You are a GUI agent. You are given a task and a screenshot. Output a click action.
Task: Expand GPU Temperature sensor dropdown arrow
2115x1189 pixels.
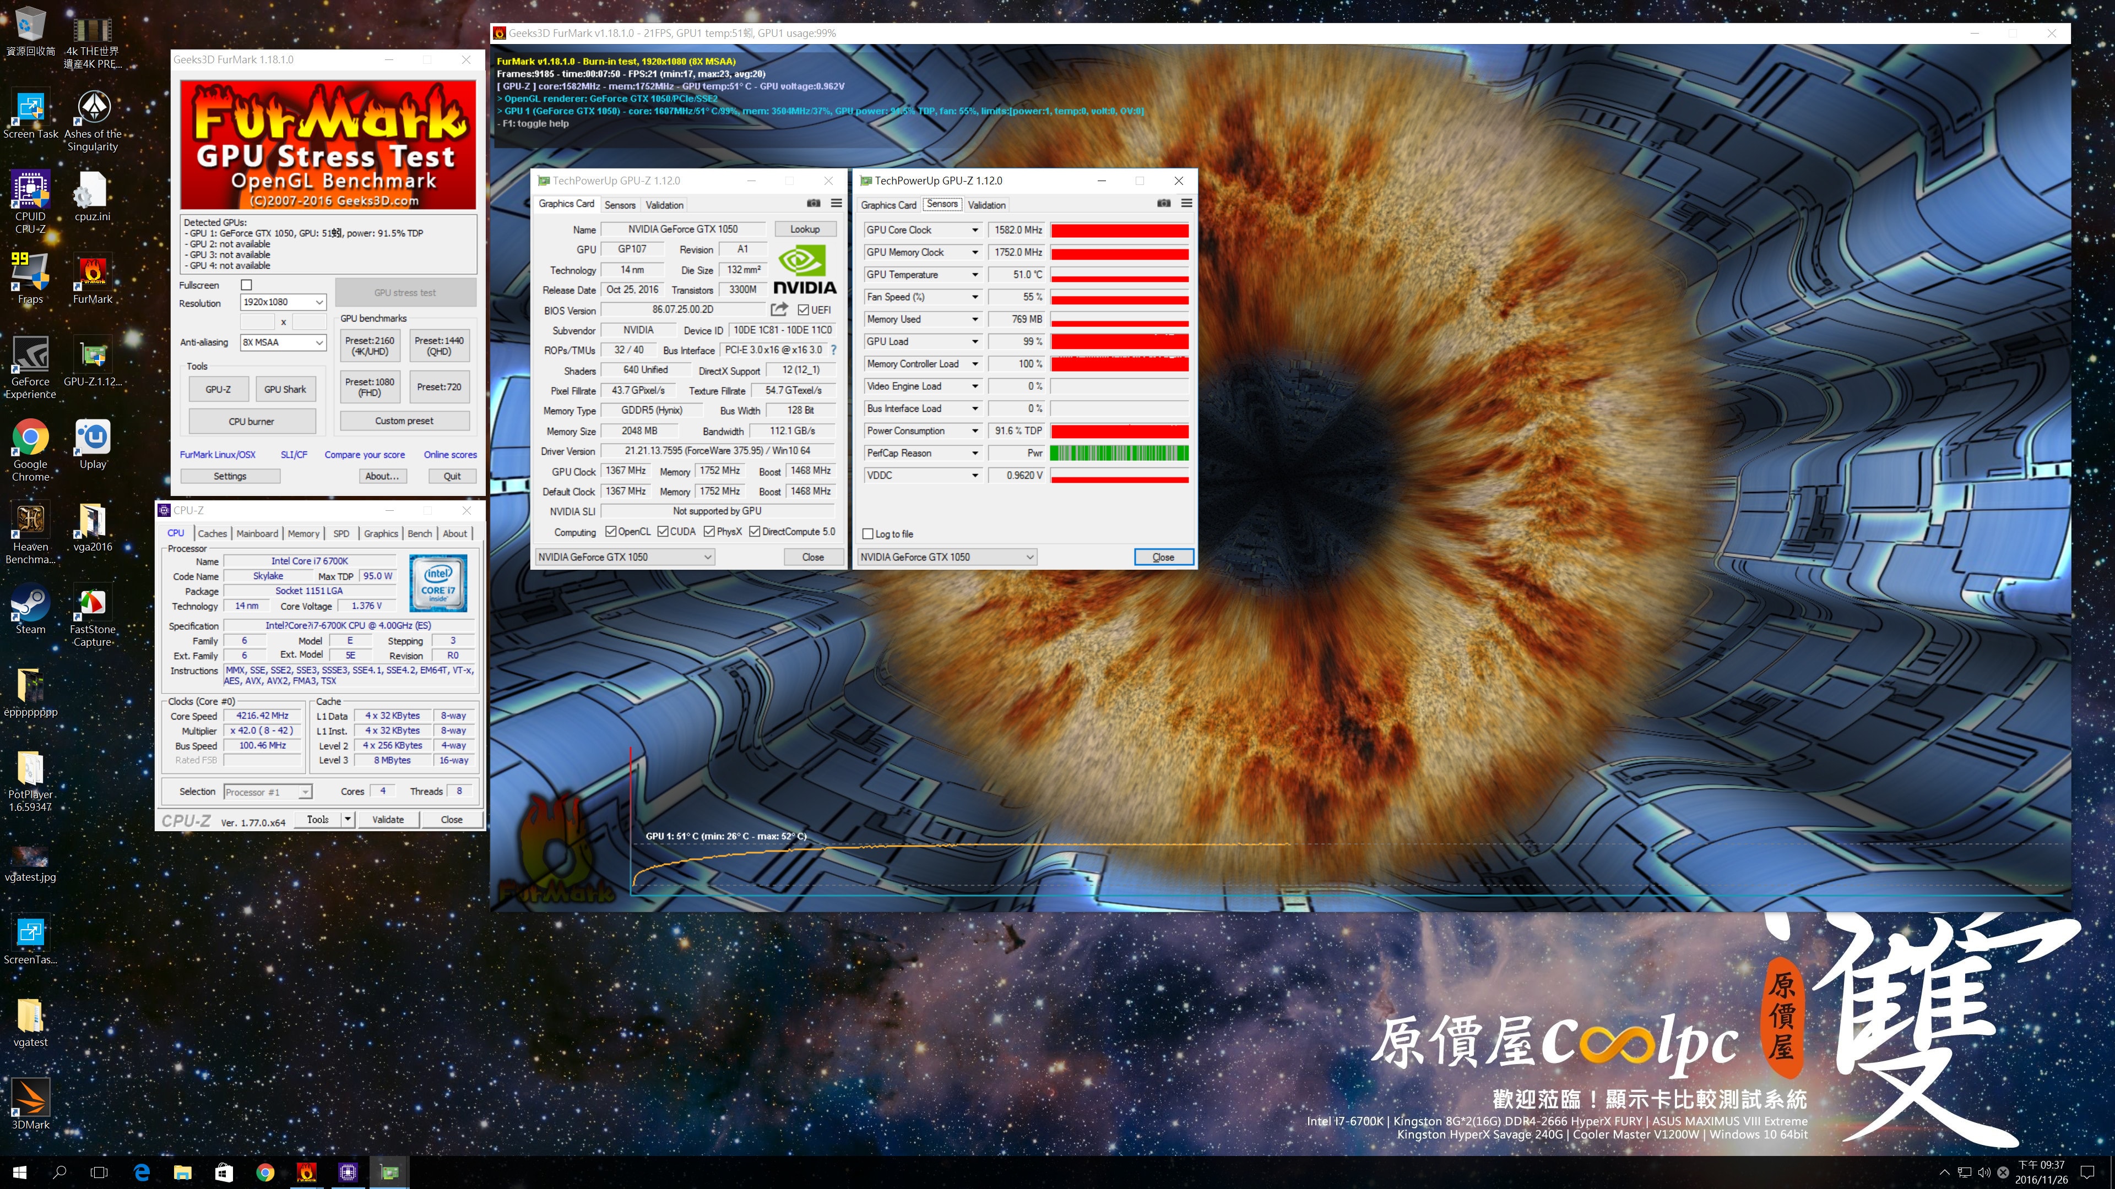point(974,274)
